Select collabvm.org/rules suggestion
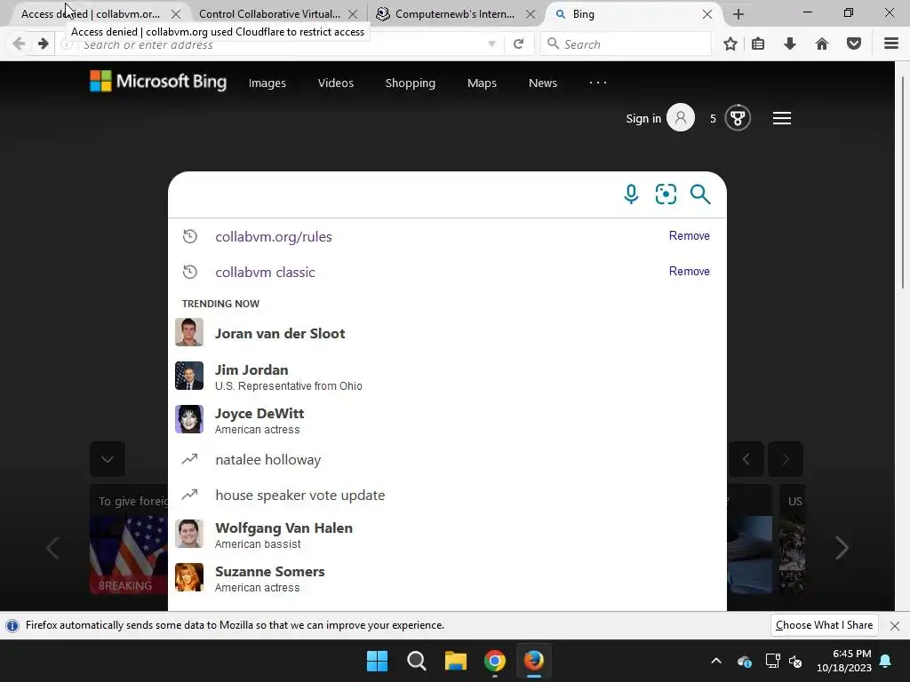Screen dimensions: 910x682 pyautogui.click(x=447, y=236)
